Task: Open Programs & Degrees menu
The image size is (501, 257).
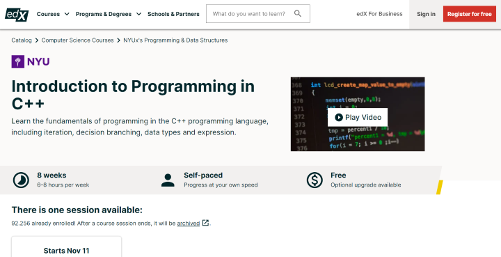Action: coord(104,14)
